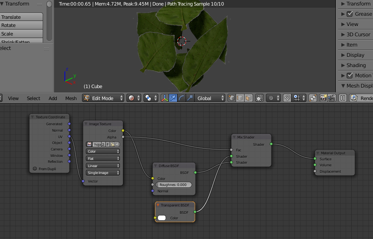Click the Transparent BSDF white color swatch
The width and height of the screenshot is (373, 239).
coord(162,218)
